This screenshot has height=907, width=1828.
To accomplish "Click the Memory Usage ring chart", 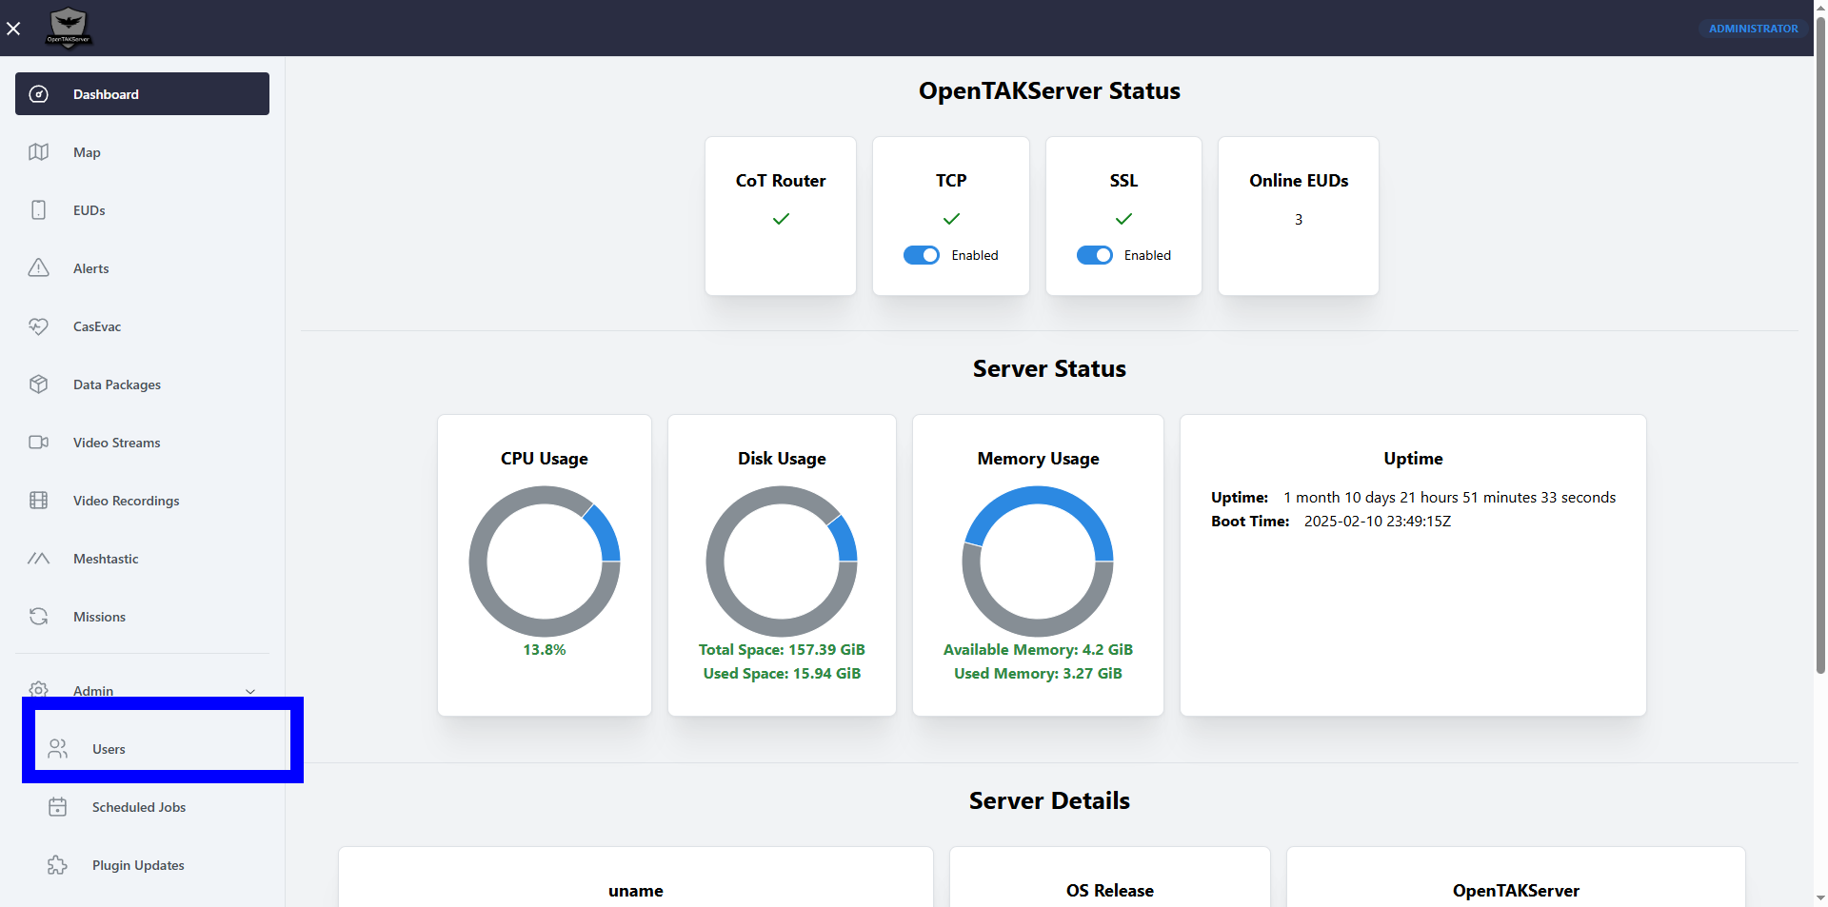I will pos(1038,562).
